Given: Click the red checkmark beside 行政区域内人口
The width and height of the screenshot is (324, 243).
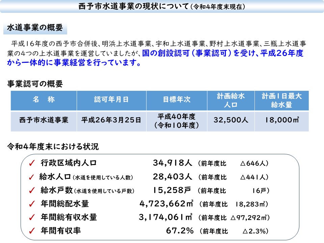Looking at the screenshot, I should click(x=32, y=163).
